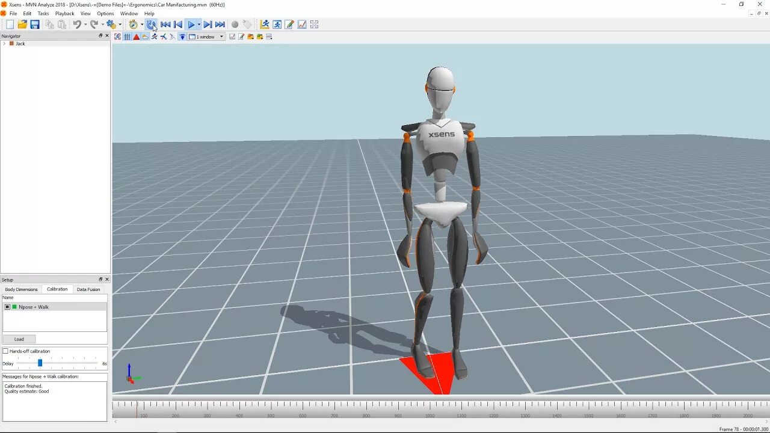770x433 pixels.
Task: Open the stopwatch speed dropdown arrow
Action: (142, 25)
